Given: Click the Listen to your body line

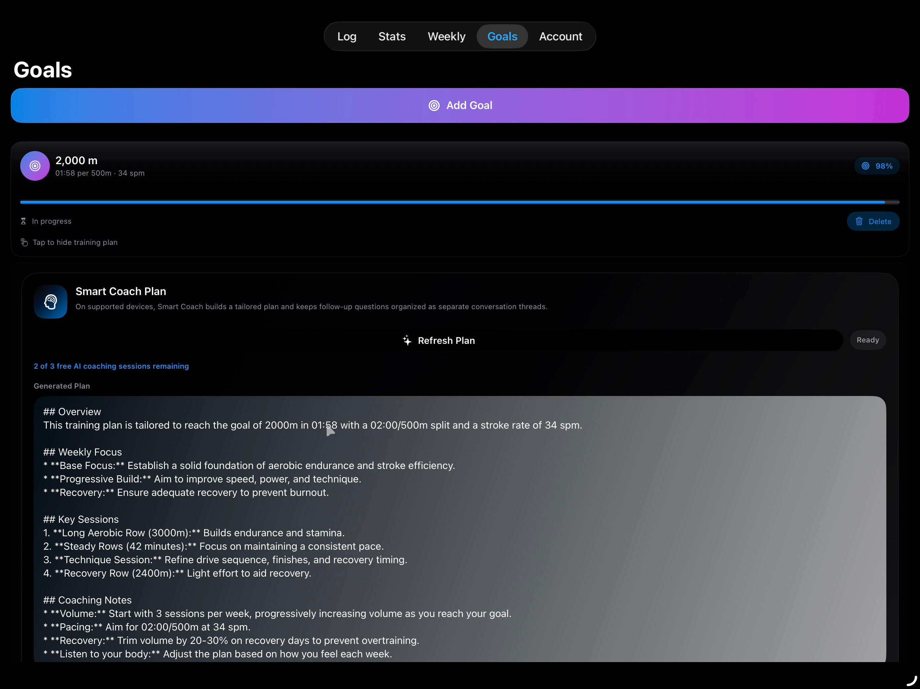Looking at the screenshot, I should pyautogui.click(x=218, y=654).
